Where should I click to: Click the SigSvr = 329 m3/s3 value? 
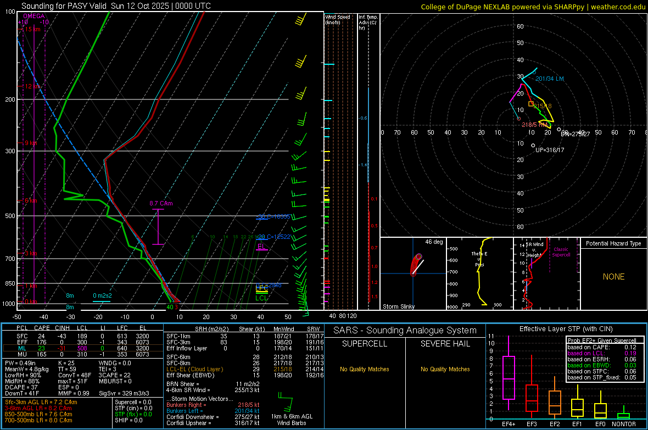124,393
